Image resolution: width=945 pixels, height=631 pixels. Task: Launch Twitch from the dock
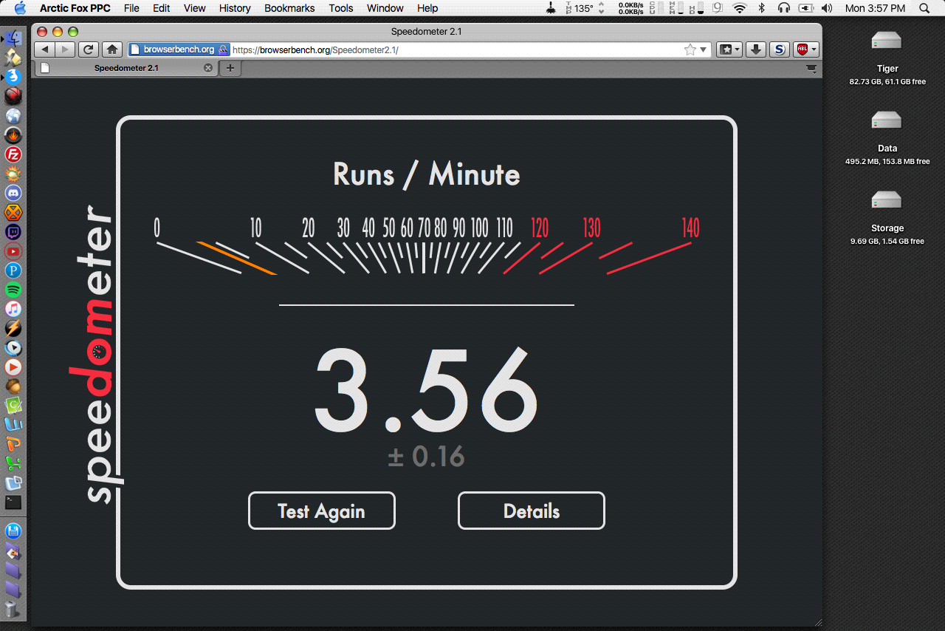tap(13, 231)
